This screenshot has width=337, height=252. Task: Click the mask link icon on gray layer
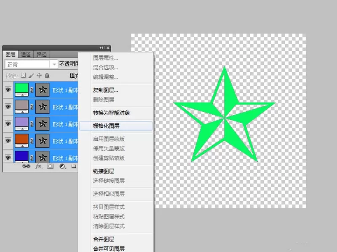(x=32, y=107)
